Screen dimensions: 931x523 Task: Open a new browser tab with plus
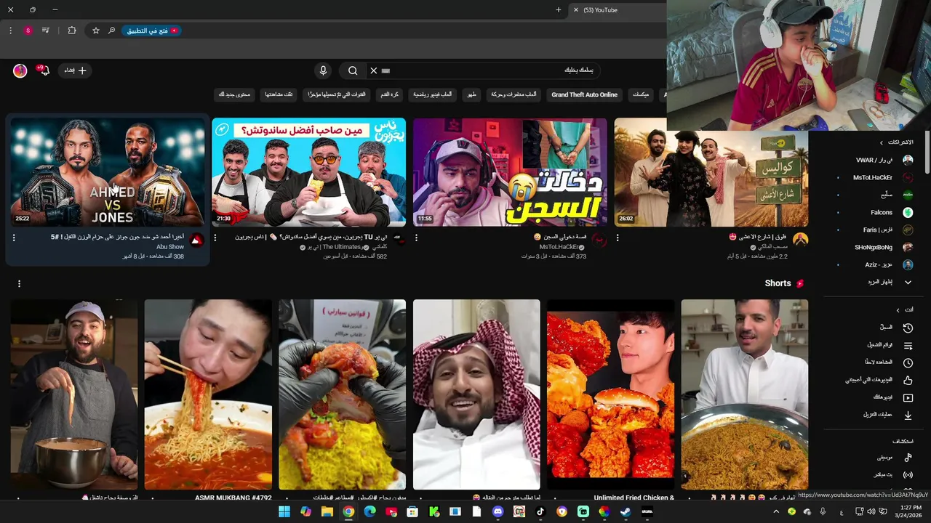point(558,10)
